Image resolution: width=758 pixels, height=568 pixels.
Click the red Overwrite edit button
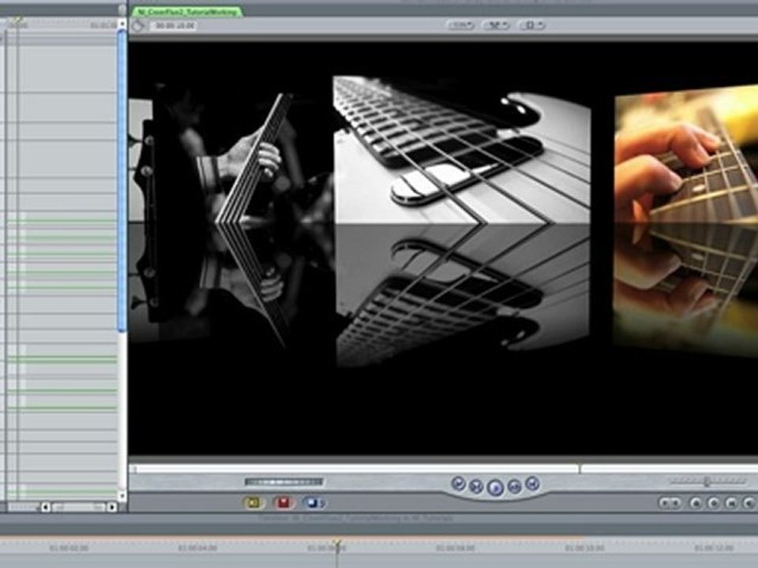point(283,503)
